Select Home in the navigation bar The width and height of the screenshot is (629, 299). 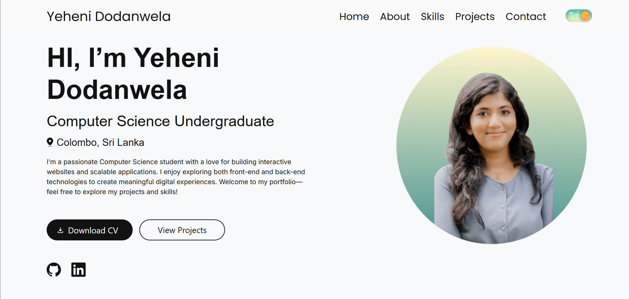pyautogui.click(x=354, y=16)
